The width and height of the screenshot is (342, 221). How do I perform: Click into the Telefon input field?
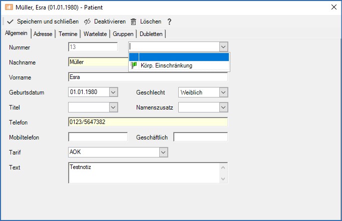coord(147,122)
